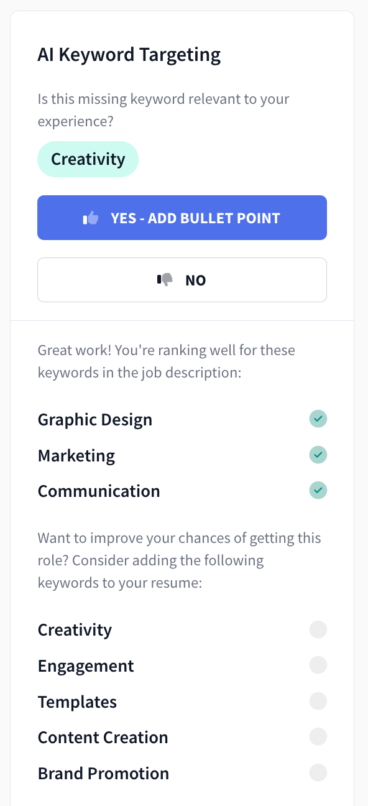
Task: Click the NO button
Action: pyautogui.click(x=182, y=279)
